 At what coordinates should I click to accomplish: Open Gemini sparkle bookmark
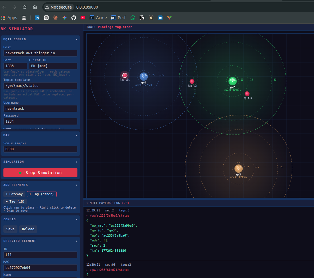pyautogui.click(x=65, y=18)
